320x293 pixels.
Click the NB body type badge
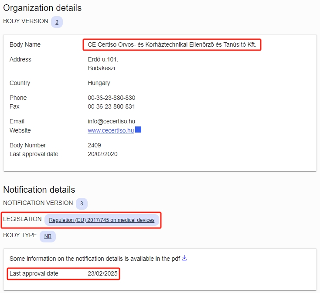pos(48,236)
